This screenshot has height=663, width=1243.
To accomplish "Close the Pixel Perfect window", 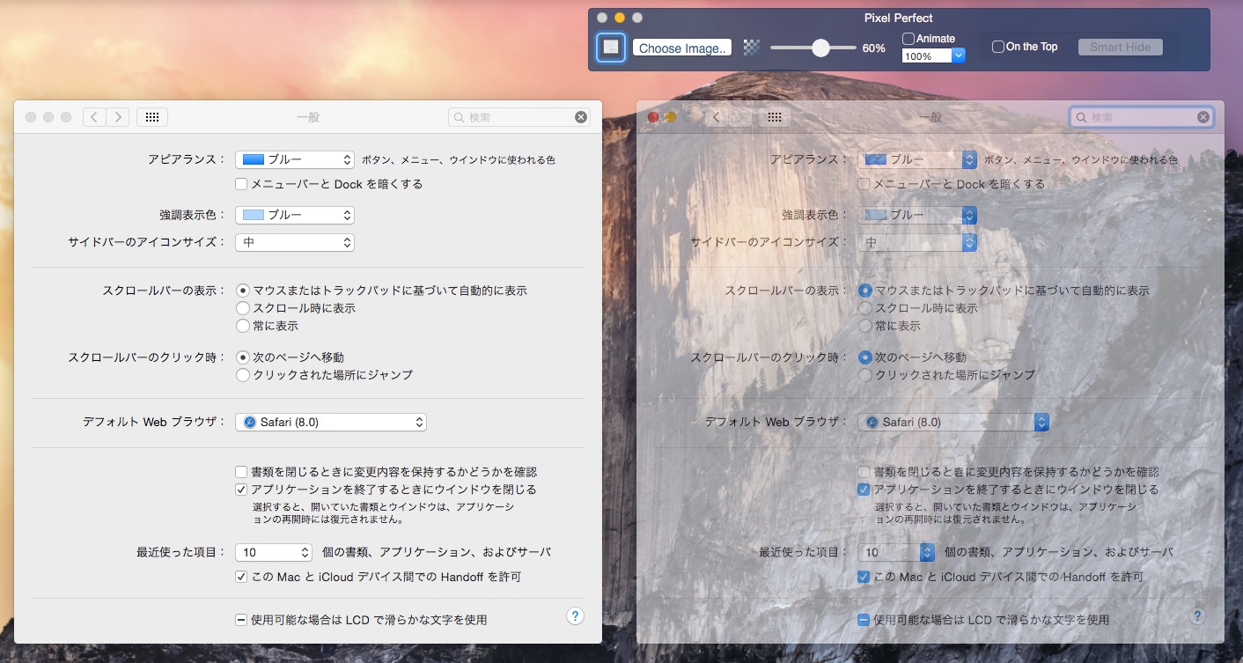I will pyautogui.click(x=602, y=18).
